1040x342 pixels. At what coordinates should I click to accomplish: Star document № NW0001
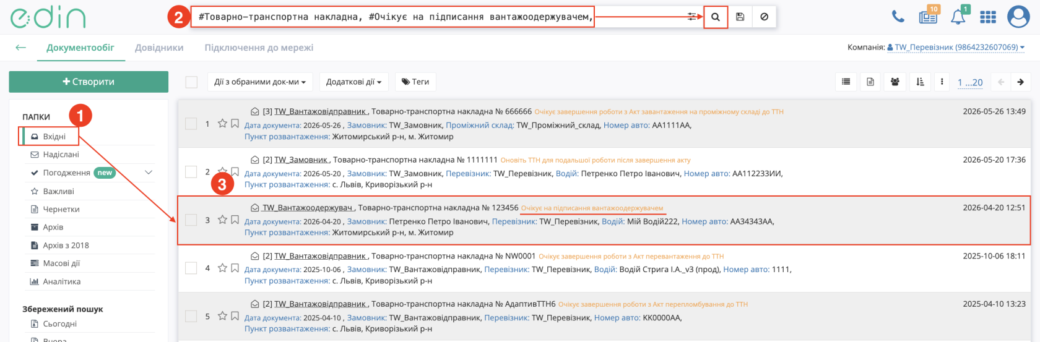coord(222,268)
